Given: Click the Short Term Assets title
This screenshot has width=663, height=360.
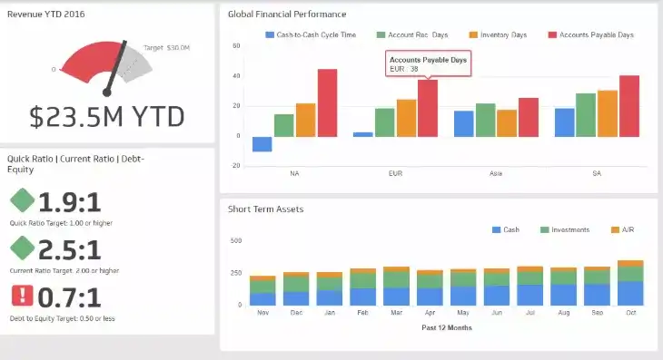Looking at the screenshot, I should [265, 209].
